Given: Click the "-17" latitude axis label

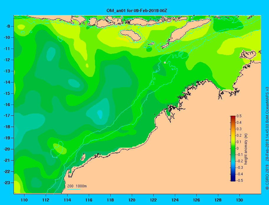Looking at the screenshot, I should point(6,115).
